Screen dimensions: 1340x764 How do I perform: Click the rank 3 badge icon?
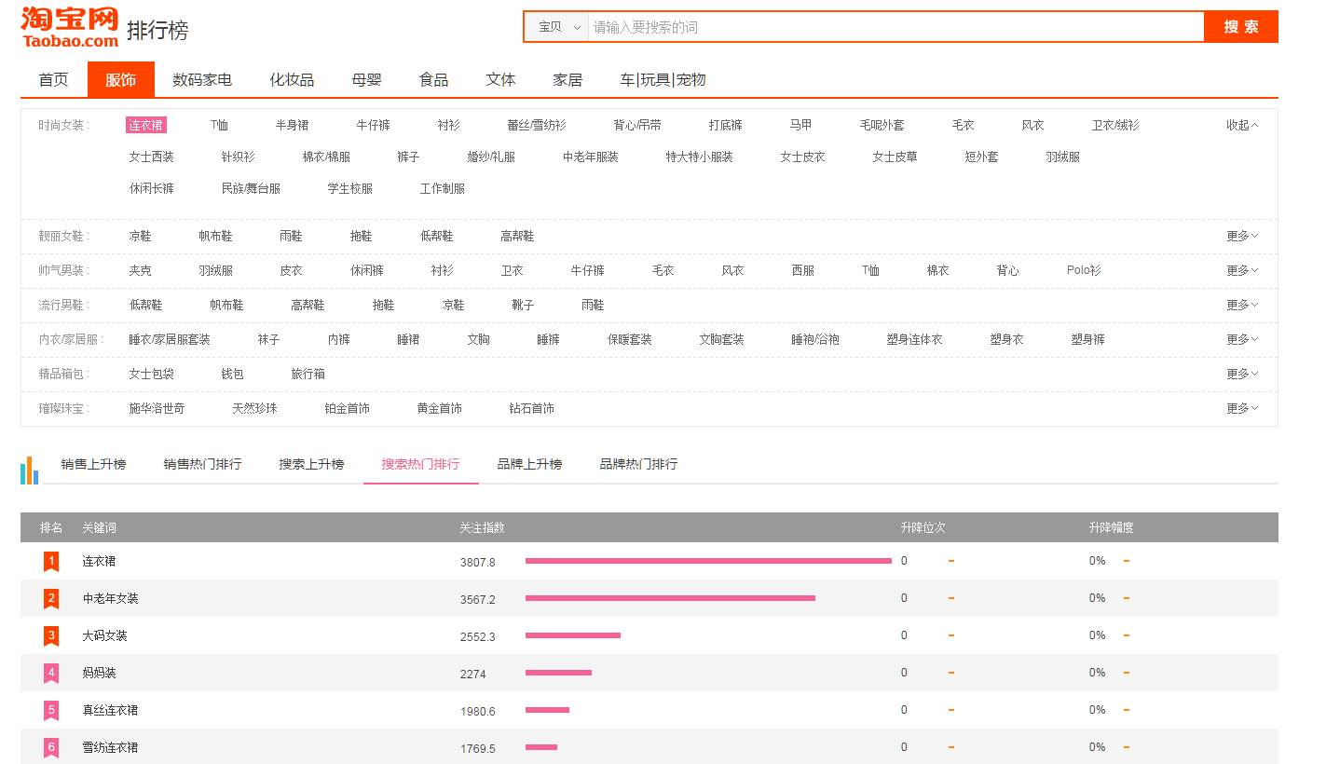tap(51, 635)
